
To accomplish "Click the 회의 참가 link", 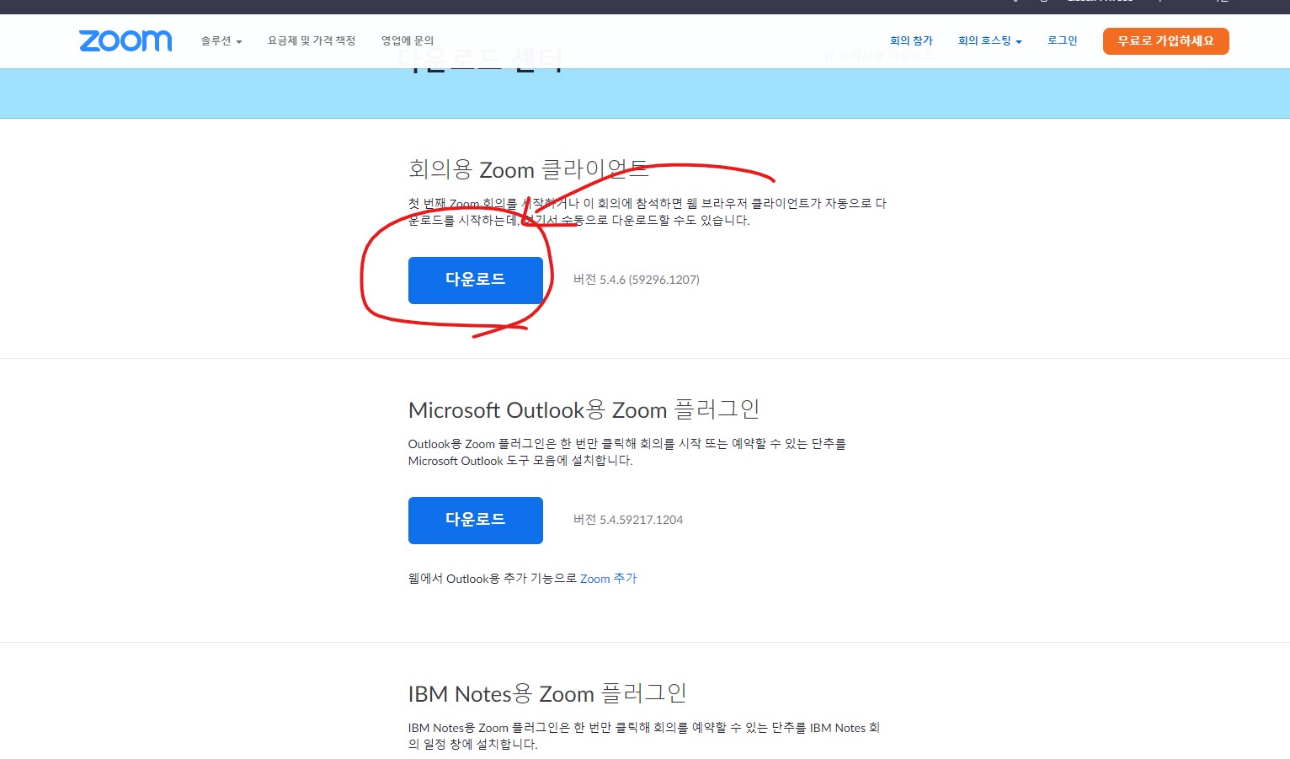I will pos(911,40).
